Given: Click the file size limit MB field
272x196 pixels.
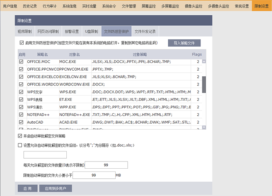Looking at the screenshot, I should pyautogui.click(x=94, y=175).
